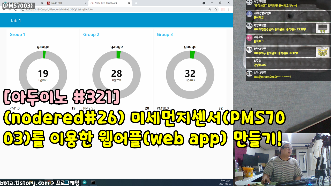Close the Node-RED editor tab
This screenshot has width=331, height=186.
tap(85, 3)
